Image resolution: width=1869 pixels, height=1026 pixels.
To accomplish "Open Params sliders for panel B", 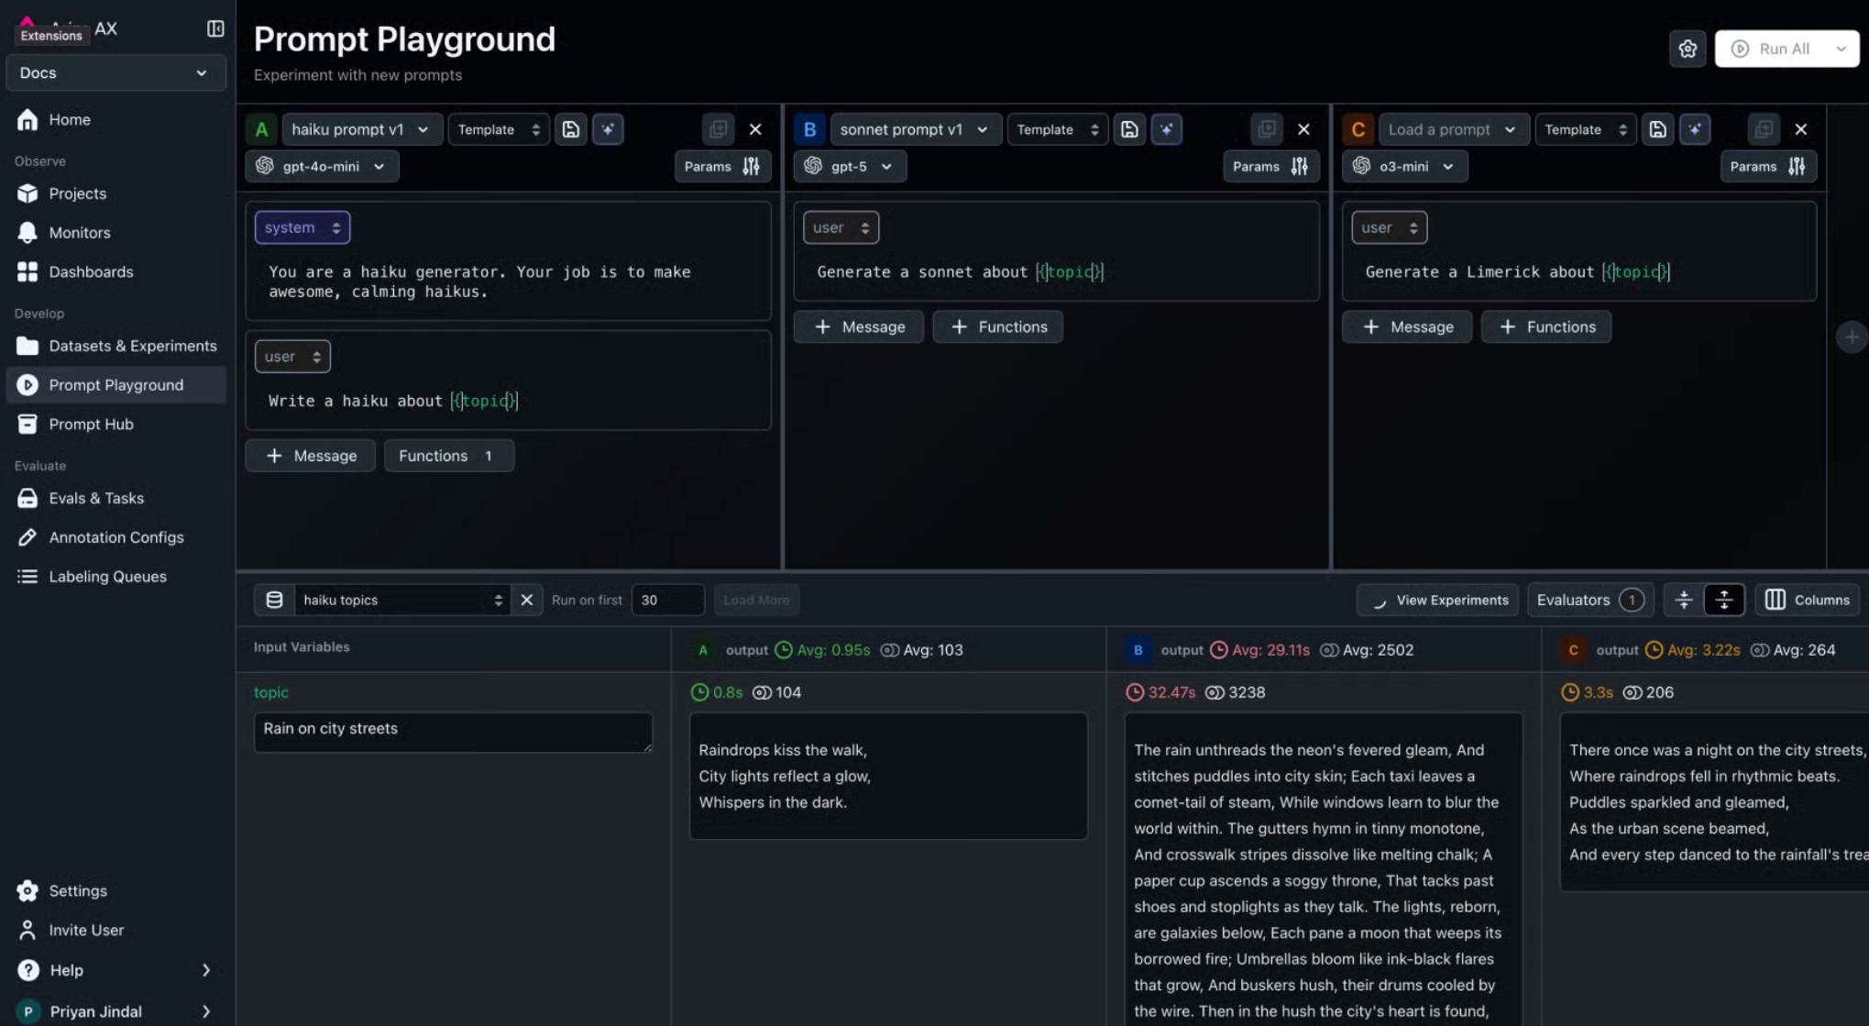I will pyautogui.click(x=1270, y=166).
